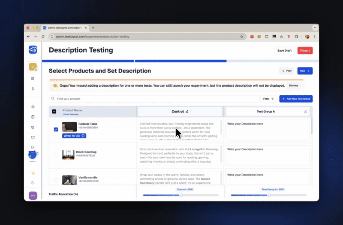Open the purple user avatar in sidebar
This screenshot has height=225, width=343.
tap(33, 196)
